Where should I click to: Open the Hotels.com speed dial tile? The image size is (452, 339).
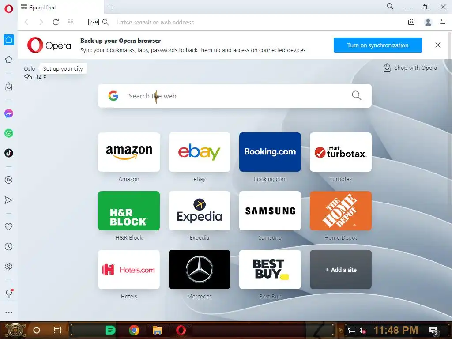tap(129, 270)
